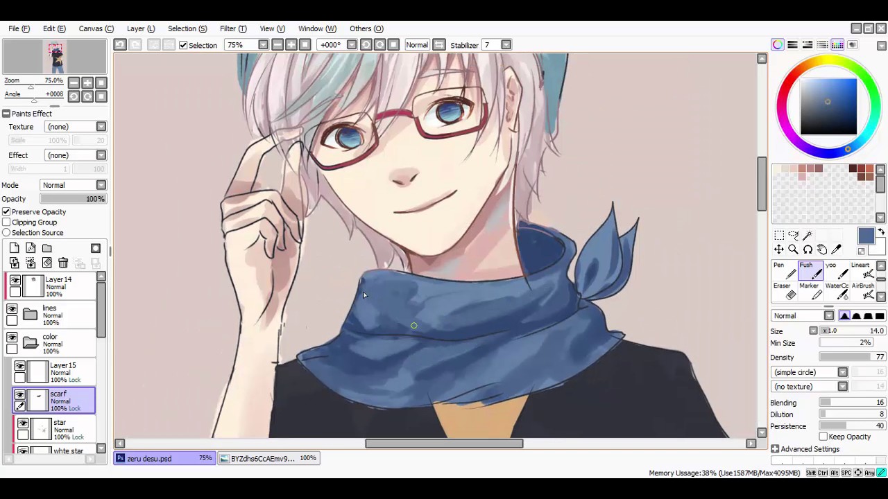The height and width of the screenshot is (499, 888).
Task: Select the eyedropper color picker tool
Action: click(836, 249)
